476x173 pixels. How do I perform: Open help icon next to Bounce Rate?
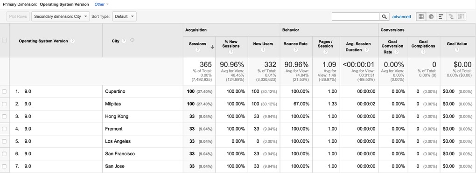pyautogui.click(x=295, y=50)
